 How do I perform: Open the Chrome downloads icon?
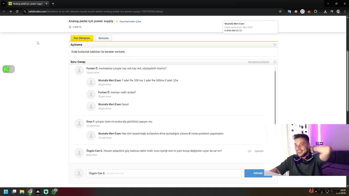click(325, 11)
